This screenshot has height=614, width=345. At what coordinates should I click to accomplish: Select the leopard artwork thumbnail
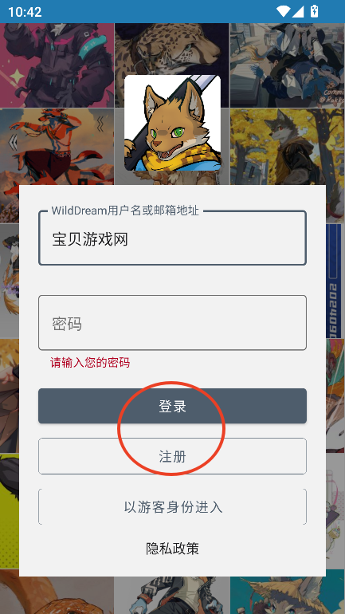pos(172,49)
